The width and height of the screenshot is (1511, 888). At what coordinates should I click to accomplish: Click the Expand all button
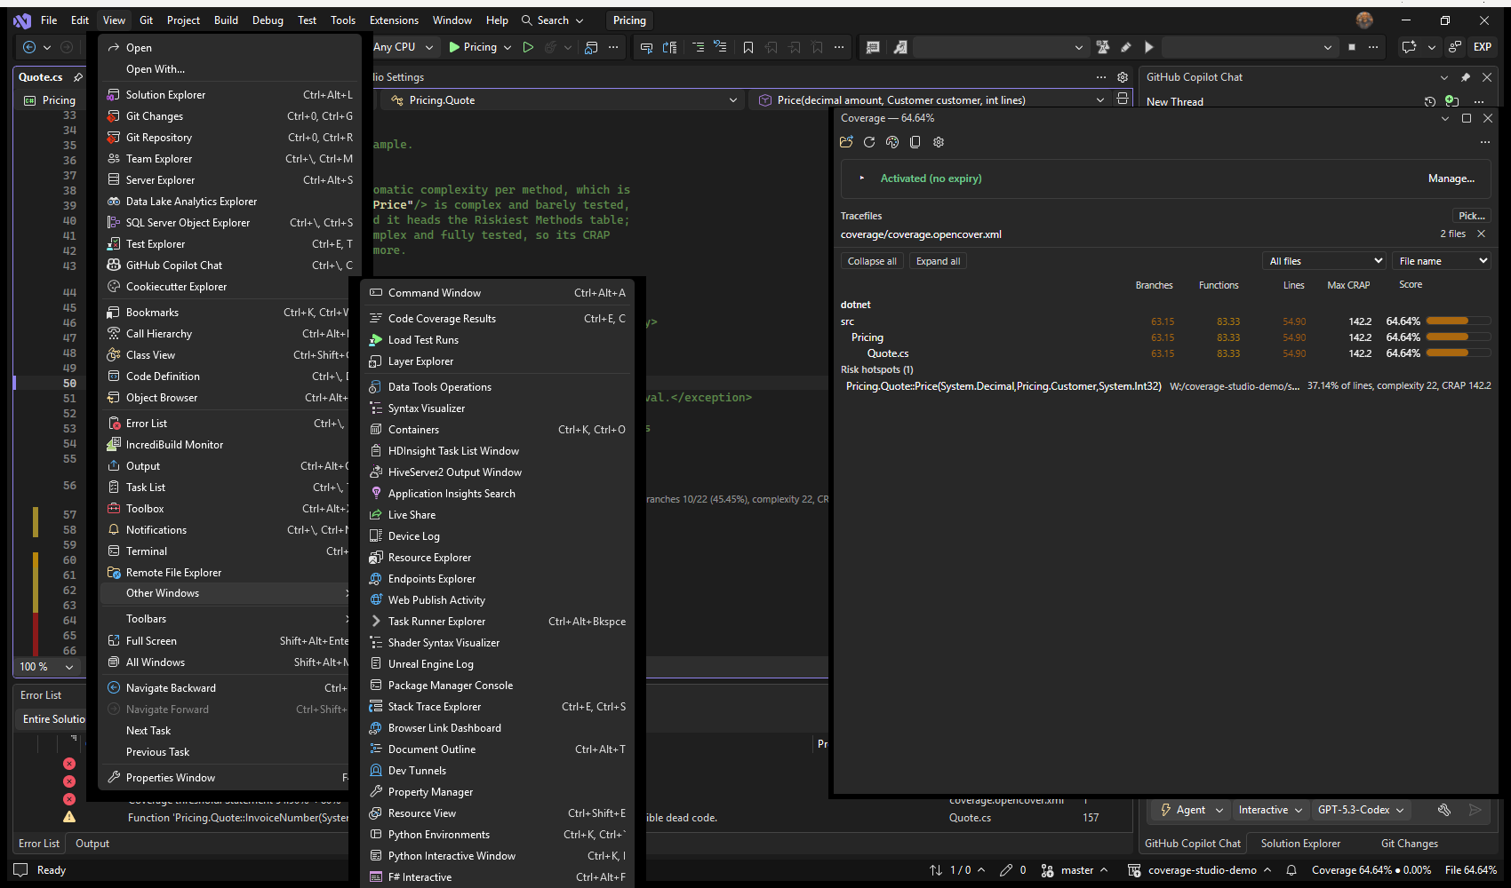[938, 261]
